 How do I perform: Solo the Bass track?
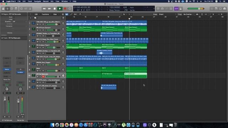pyautogui.click(x=40, y=71)
